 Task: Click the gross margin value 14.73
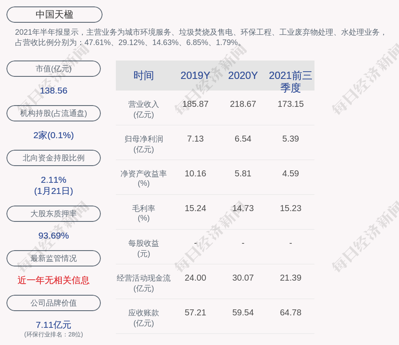click(243, 209)
